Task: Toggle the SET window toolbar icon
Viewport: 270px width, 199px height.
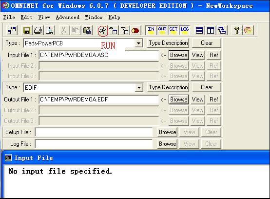Action: coord(173,30)
